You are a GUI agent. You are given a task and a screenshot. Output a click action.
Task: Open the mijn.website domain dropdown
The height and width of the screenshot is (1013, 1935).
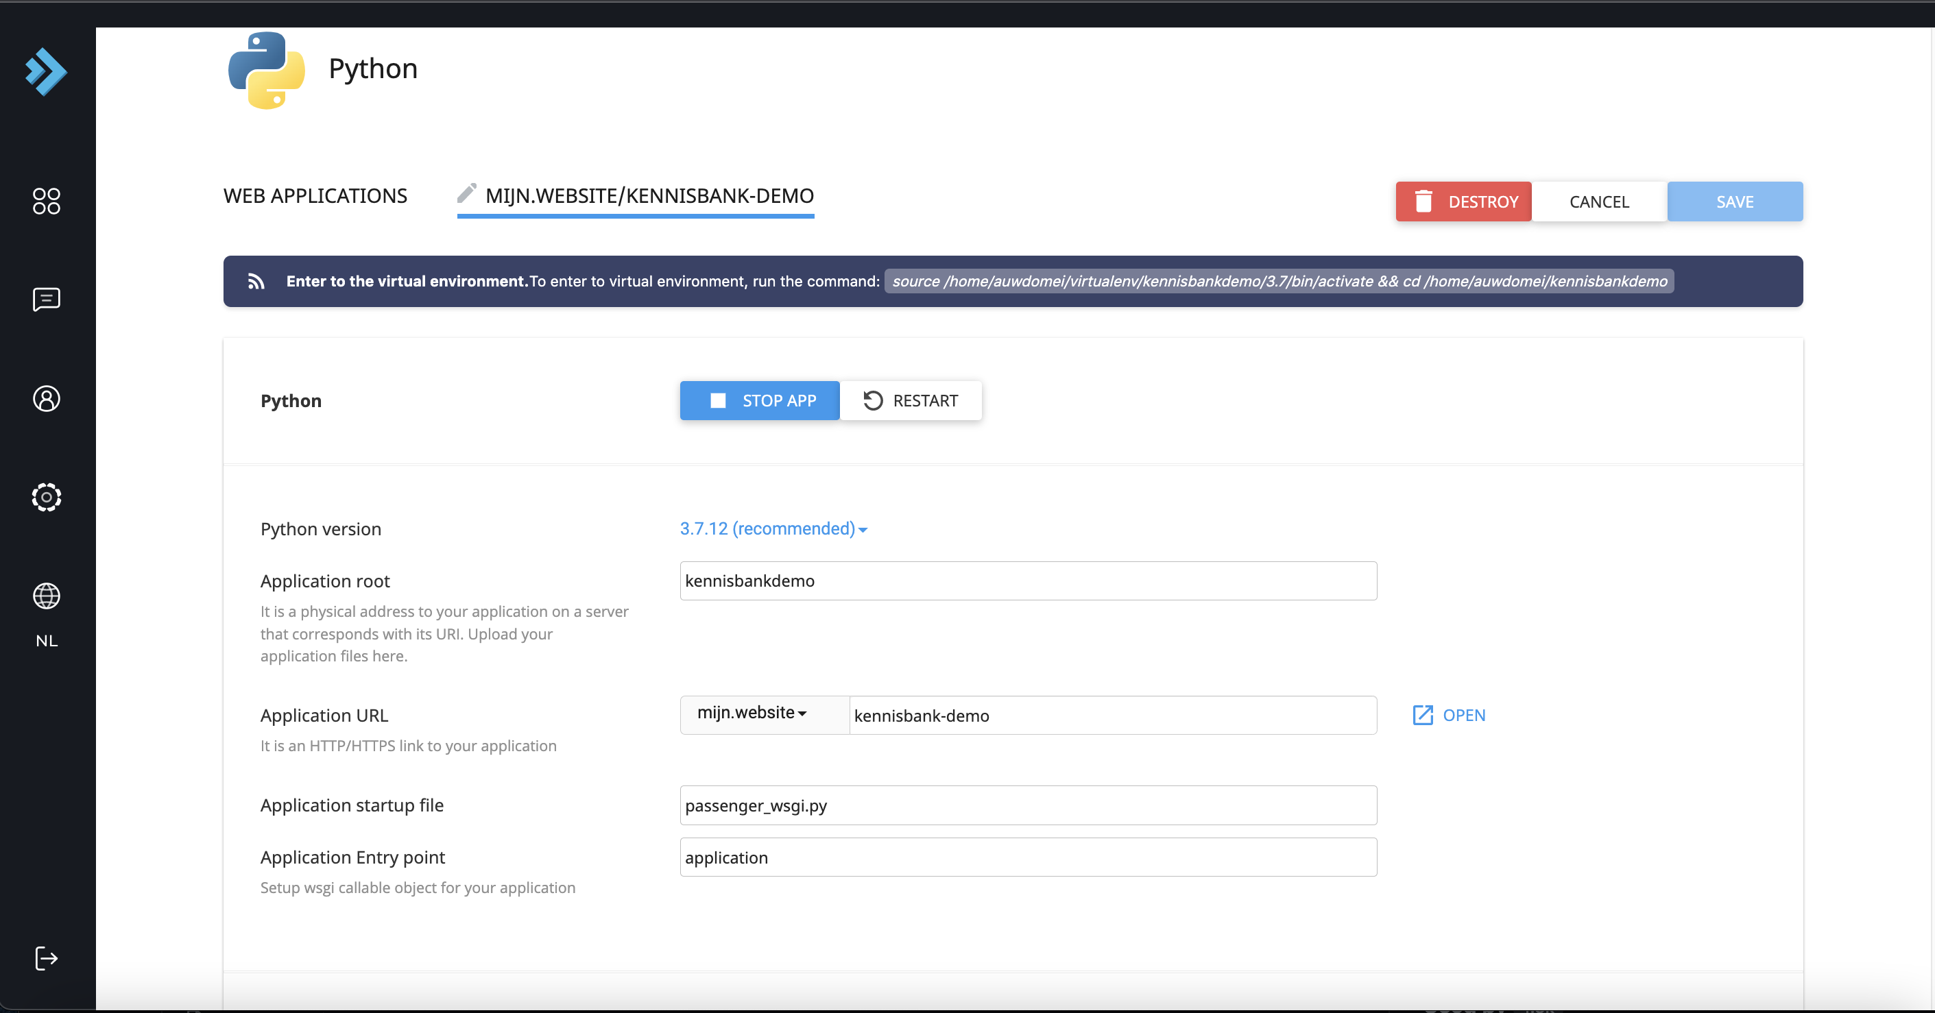752,713
